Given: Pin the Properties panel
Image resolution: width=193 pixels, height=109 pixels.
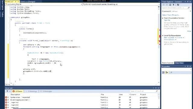Looking at the screenshot, I should tap(188, 66).
